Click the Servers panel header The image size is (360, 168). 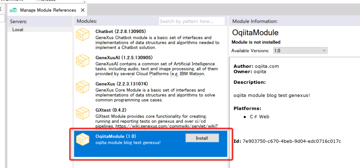(19, 21)
